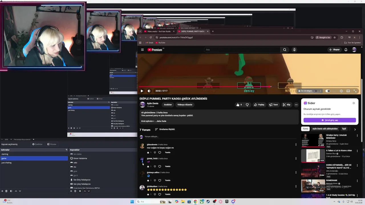Seek along the red video progress bar
This screenshot has height=205, width=365.
[x=249, y=87]
